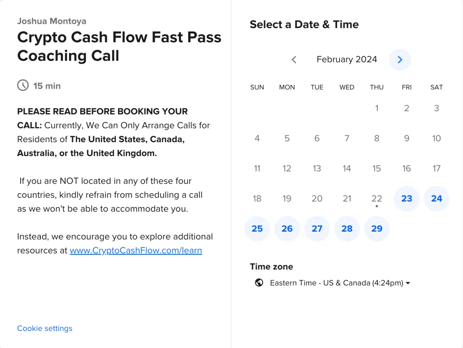Select February 23 on the calendar

pos(407,198)
